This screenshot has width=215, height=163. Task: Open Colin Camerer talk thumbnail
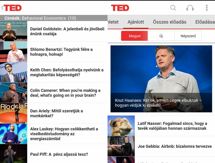pos(14,93)
